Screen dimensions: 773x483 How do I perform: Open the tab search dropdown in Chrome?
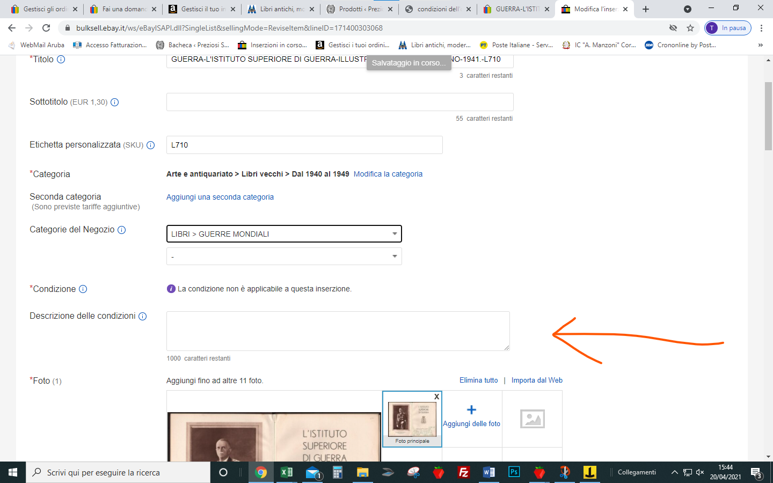pos(687,9)
